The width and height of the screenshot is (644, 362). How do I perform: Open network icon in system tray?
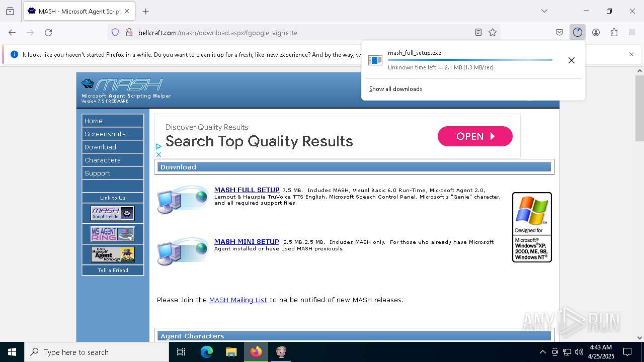click(x=567, y=352)
